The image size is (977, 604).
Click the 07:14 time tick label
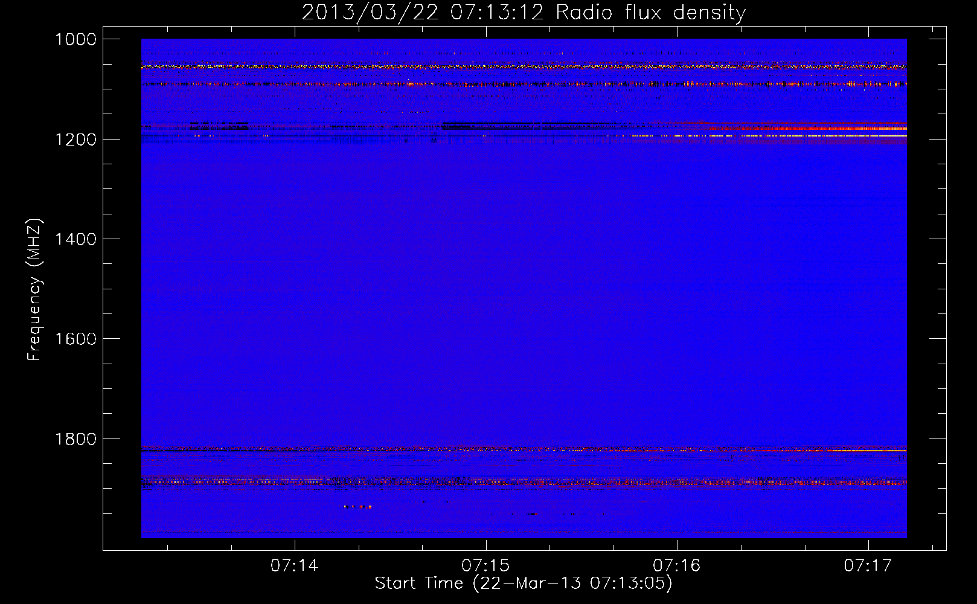coord(294,565)
